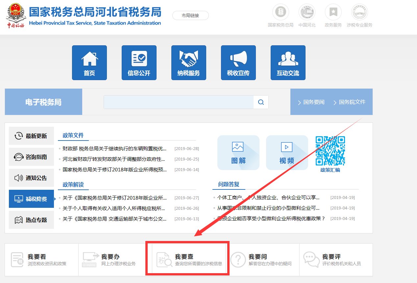This screenshot has height=283, width=417.
Task: Select the 纳税服务 handshake icon
Action: coord(188,62)
